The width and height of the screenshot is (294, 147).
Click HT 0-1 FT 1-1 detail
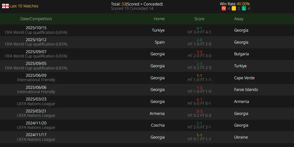(x=199, y=139)
